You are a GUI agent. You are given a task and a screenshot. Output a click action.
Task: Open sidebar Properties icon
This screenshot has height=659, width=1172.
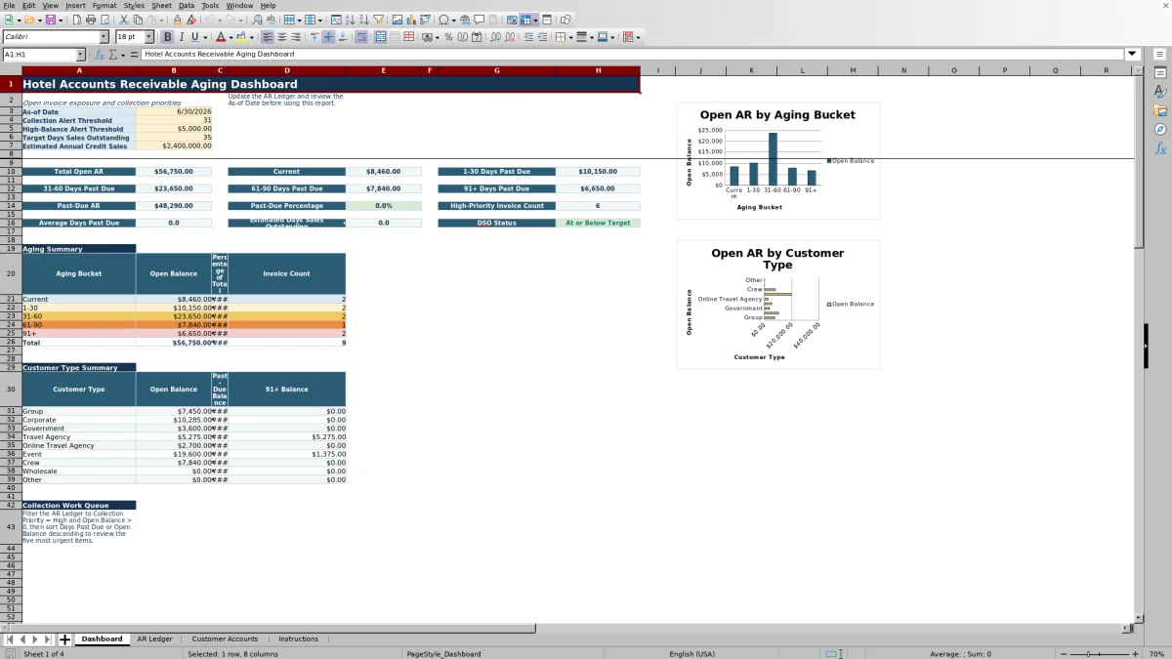tap(1160, 73)
